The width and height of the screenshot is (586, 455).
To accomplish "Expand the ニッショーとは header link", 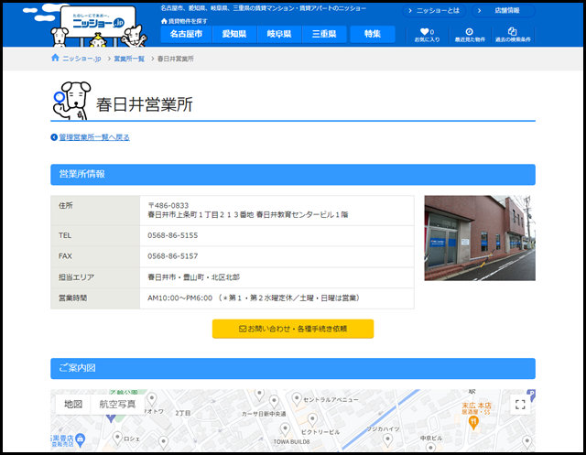I will click(436, 11).
